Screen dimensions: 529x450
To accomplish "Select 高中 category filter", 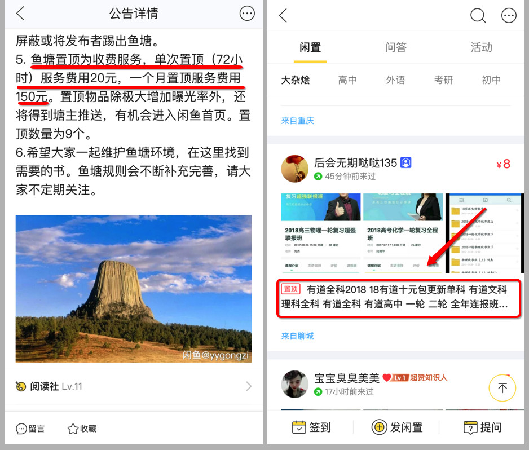I will coord(347,80).
